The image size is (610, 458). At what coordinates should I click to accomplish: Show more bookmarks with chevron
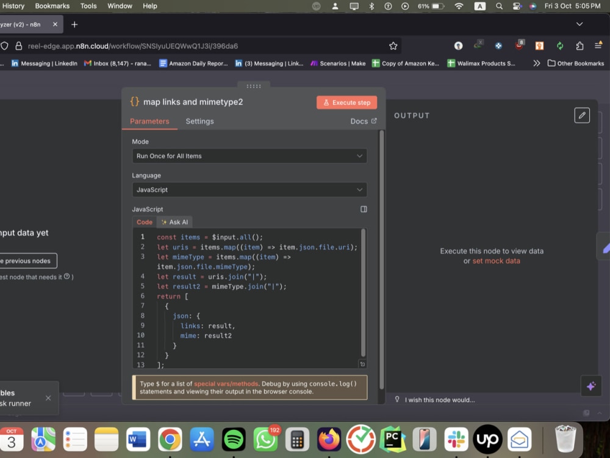536,63
